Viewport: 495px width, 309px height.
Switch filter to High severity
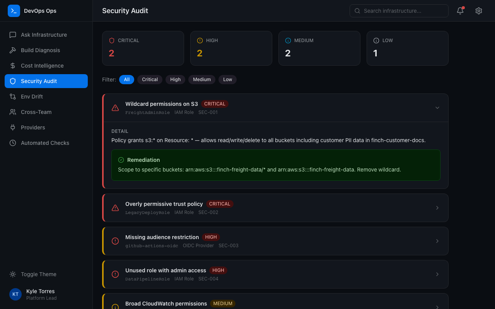tap(175, 80)
